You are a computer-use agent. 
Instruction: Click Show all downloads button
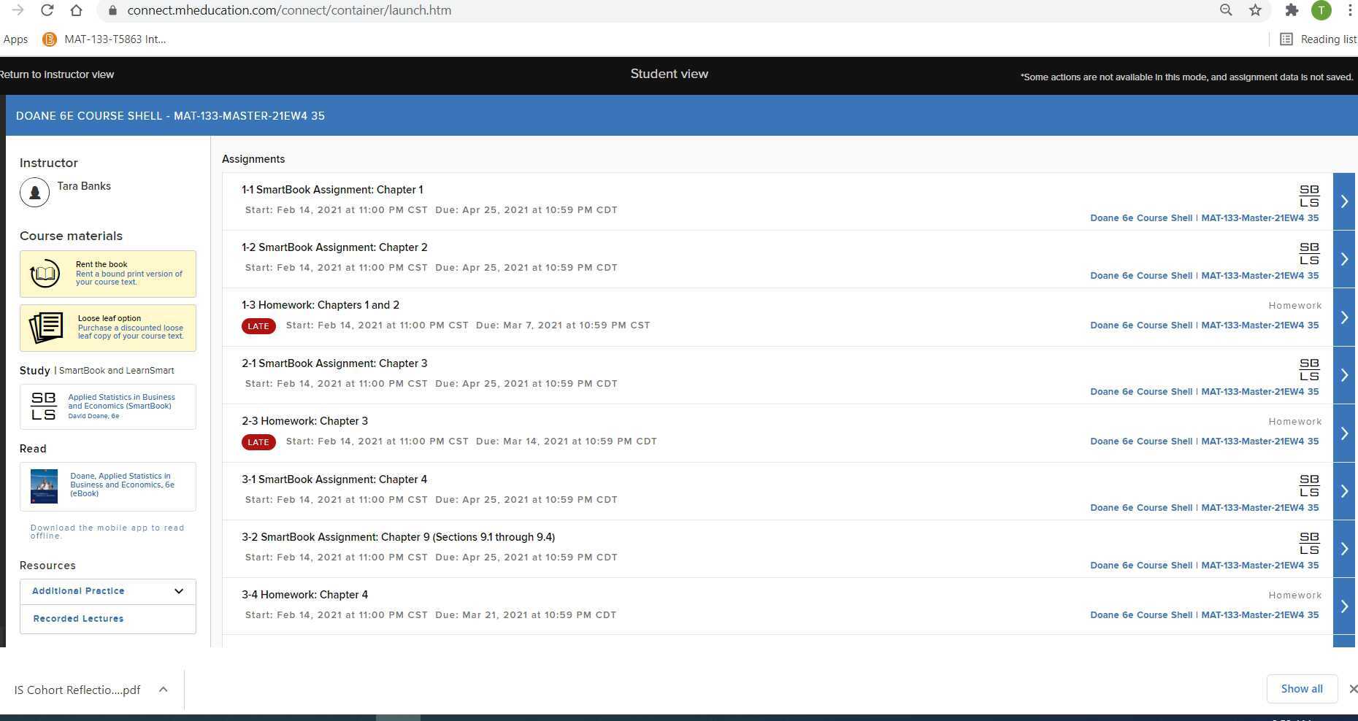coord(1302,689)
